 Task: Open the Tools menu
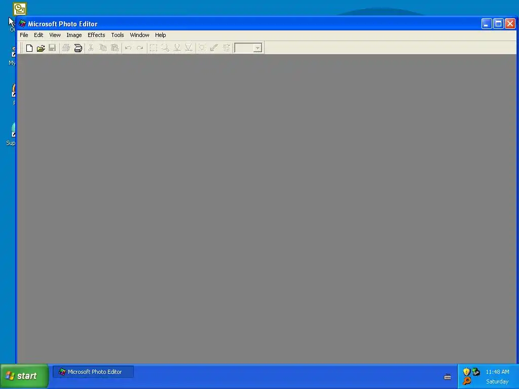pos(118,35)
